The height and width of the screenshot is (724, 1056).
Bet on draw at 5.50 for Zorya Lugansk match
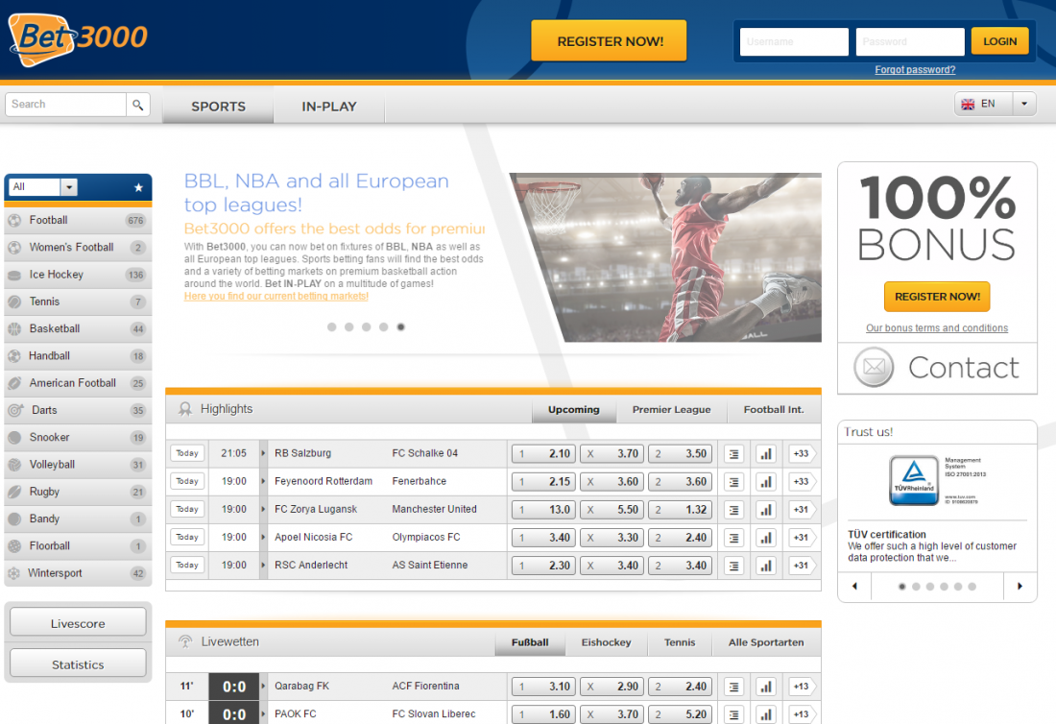coord(612,510)
